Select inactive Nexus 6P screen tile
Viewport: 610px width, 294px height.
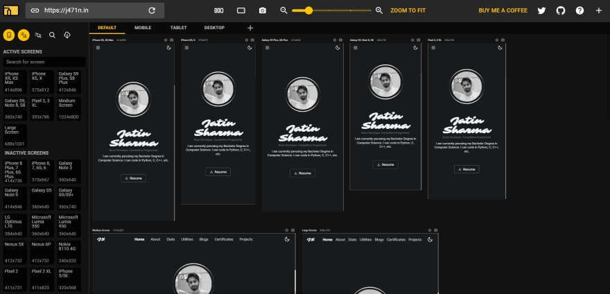[x=42, y=252]
